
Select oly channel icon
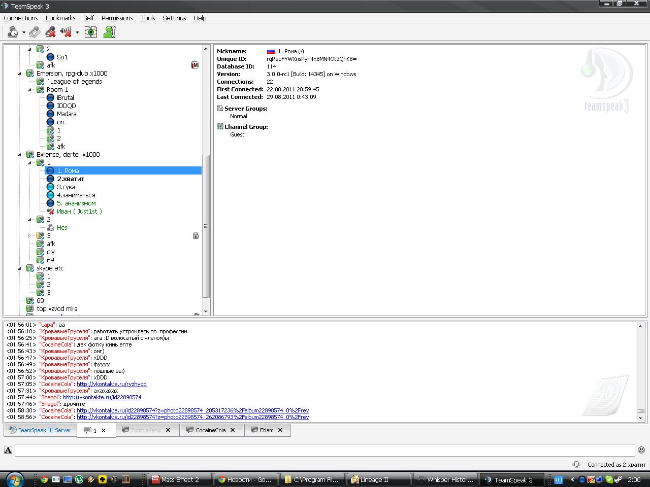click(40, 252)
